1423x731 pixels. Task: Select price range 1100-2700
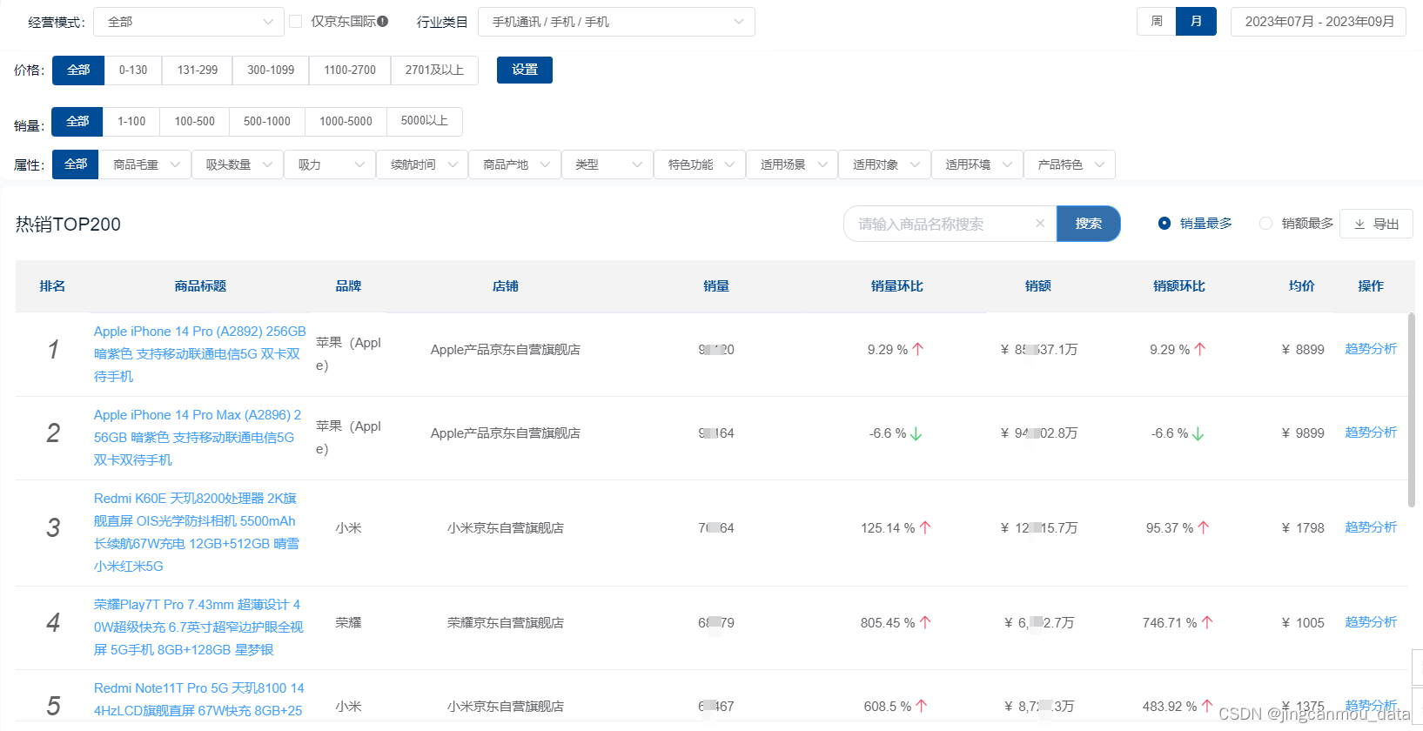click(350, 70)
